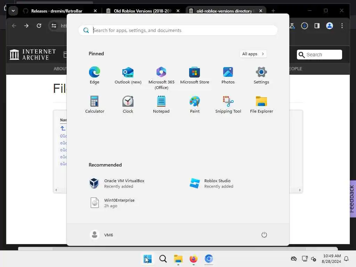Close old-roblox-versions directory tab
This screenshot has width=356, height=267.
point(261,11)
